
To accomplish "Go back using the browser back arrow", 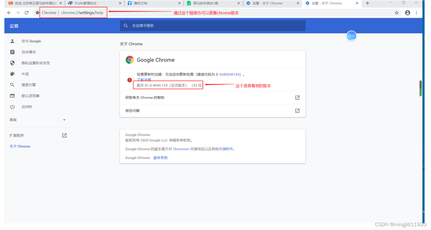I will [x=9, y=13].
